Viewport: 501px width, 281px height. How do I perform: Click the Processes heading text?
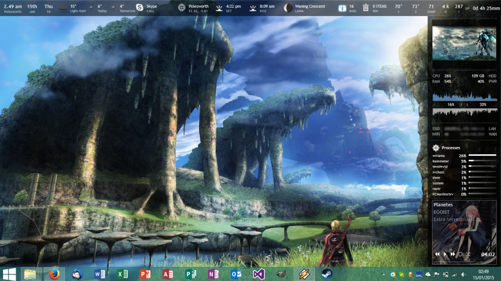pyautogui.click(x=451, y=148)
